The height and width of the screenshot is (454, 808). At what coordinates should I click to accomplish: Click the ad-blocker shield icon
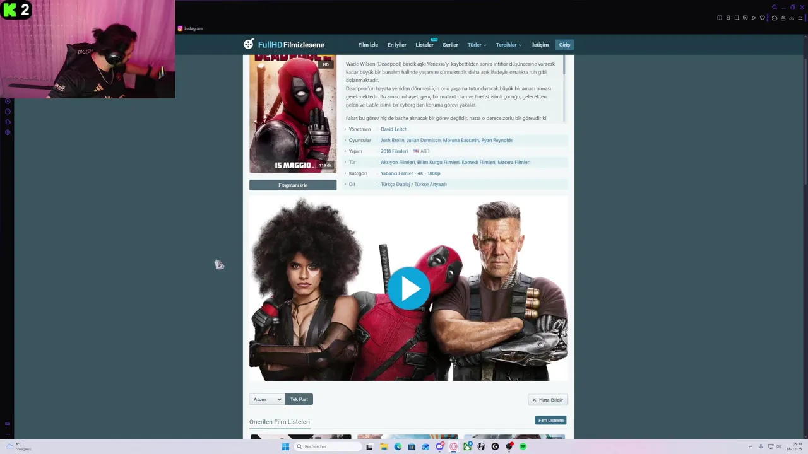[746, 18]
